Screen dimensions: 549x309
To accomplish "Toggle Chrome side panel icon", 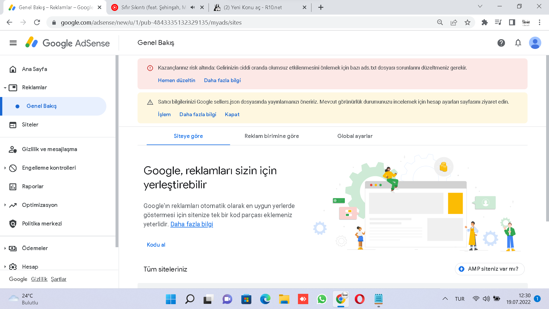I will [512, 22].
